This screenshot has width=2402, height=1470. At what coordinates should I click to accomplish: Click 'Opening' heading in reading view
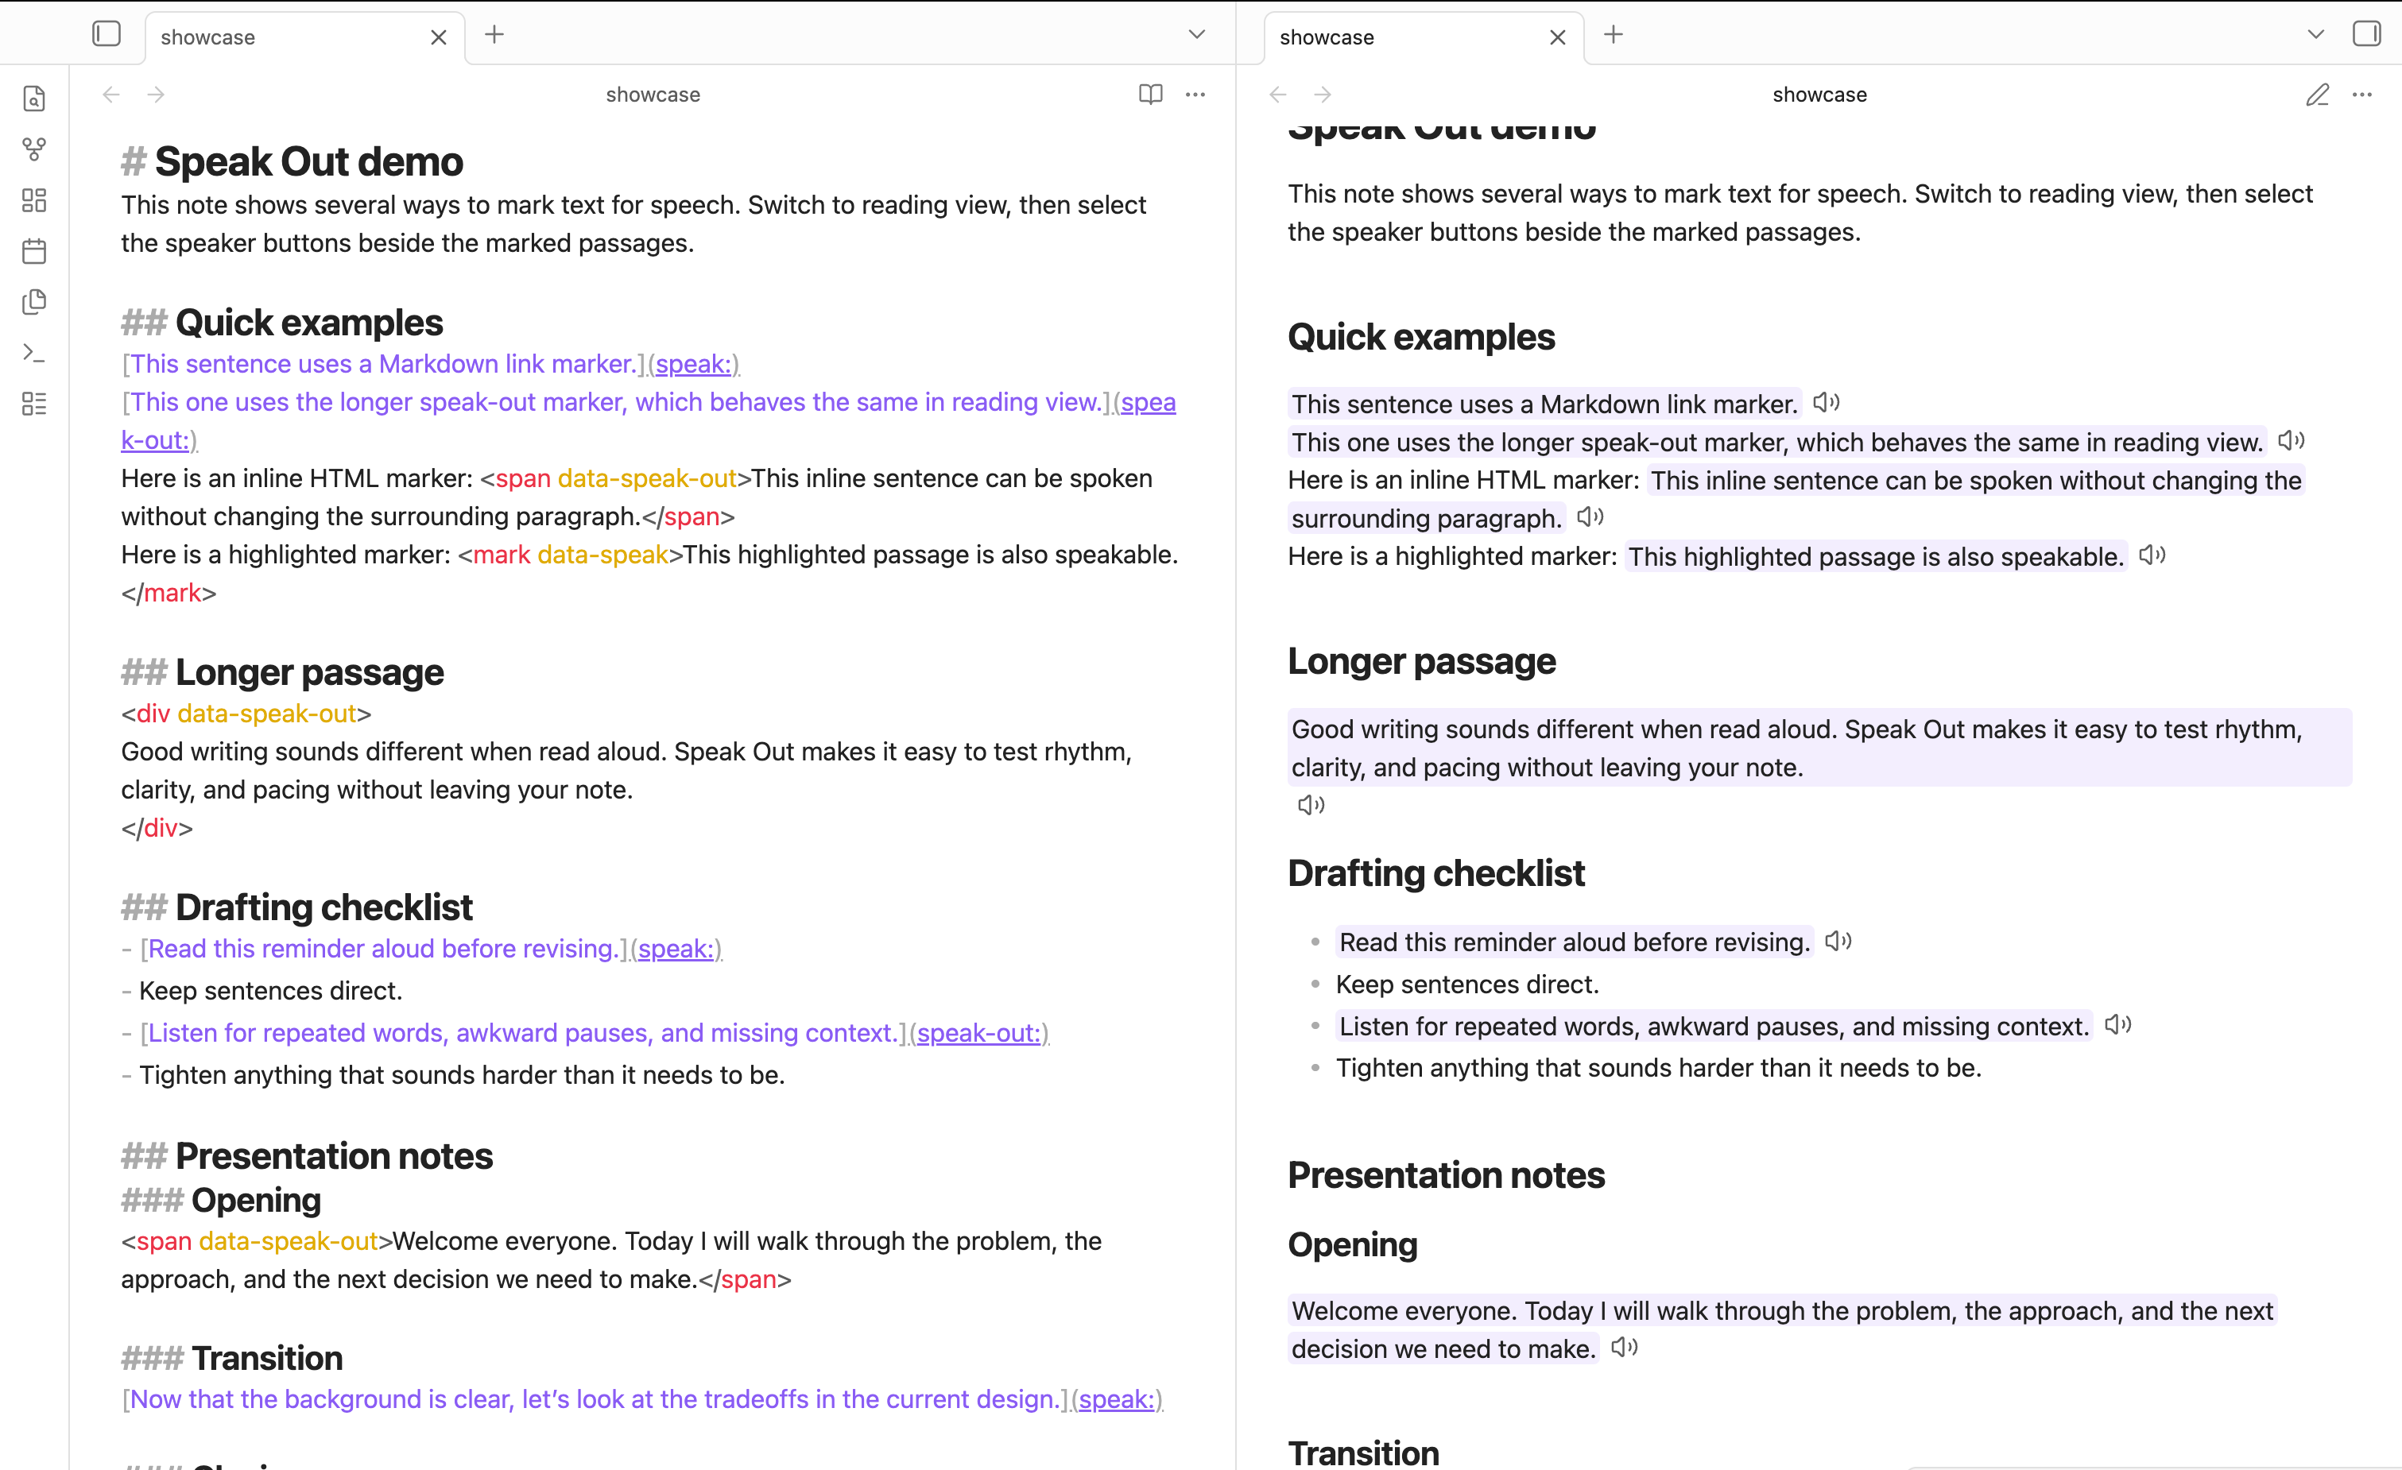click(x=1352, y=1245)
